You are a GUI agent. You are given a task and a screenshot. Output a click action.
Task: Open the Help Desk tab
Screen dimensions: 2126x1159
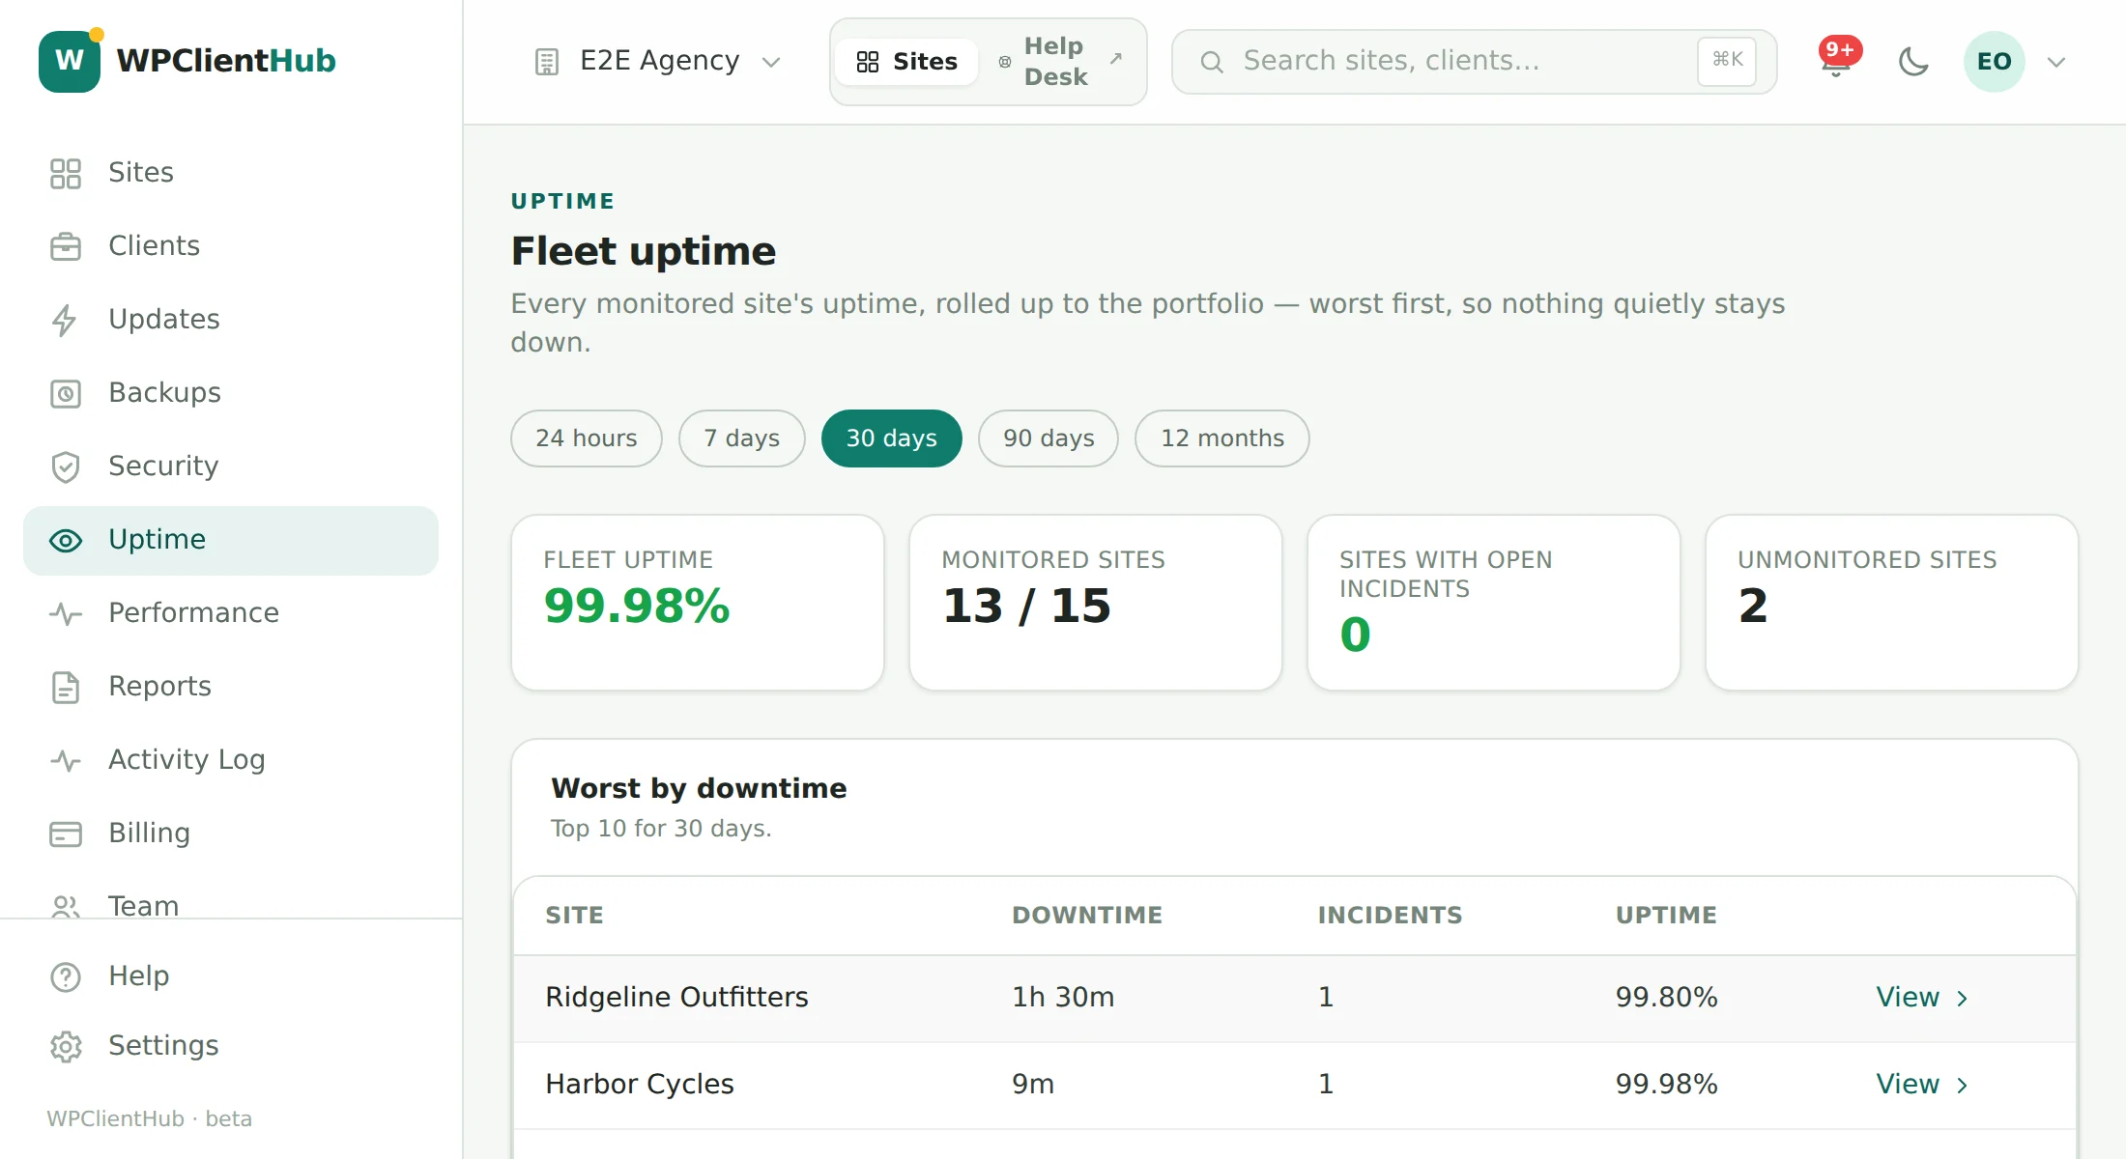[1060, 62]
